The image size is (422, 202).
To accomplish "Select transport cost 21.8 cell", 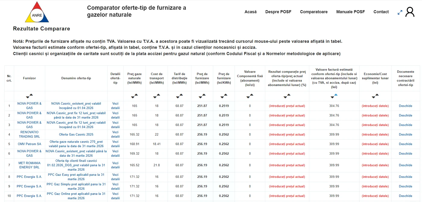I will pyautogui.click(x=157, y=165).
